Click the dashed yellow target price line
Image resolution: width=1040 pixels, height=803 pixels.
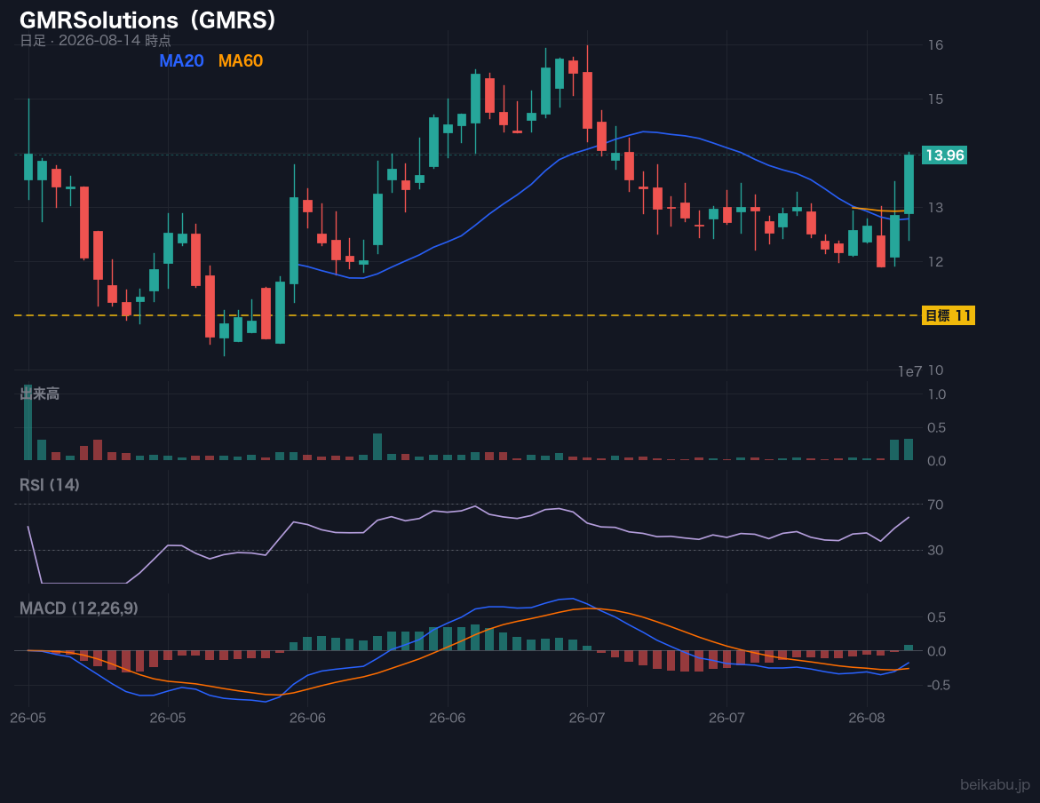[x=468, y=315]
